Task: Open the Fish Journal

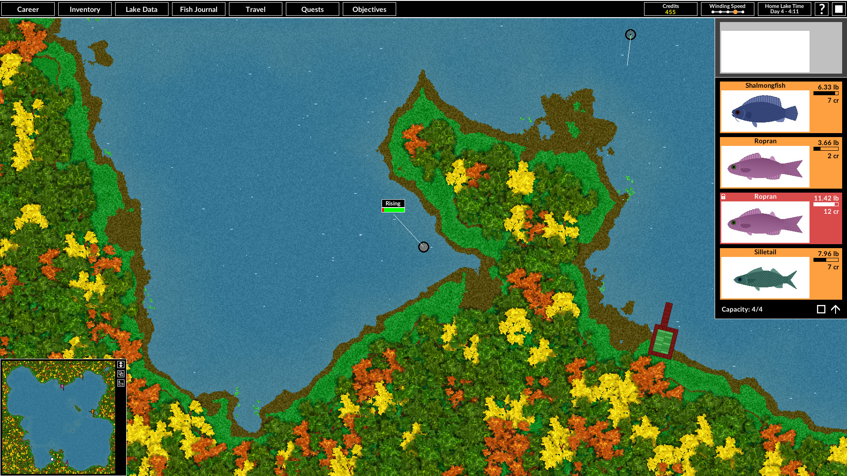Action: pyautogui.click(x=199, y=9)
